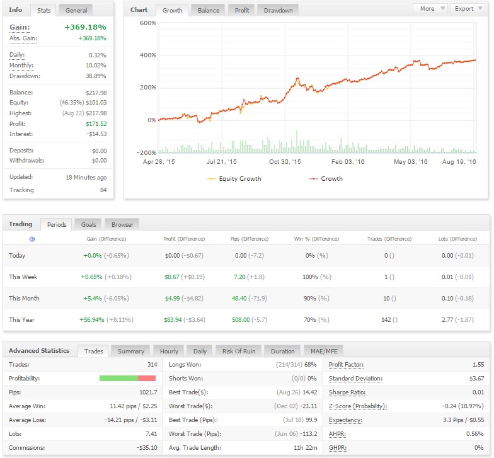The image size is (494, 458).
Task: Open the More dropdown in Chart panel
Action: click(431, 9)
